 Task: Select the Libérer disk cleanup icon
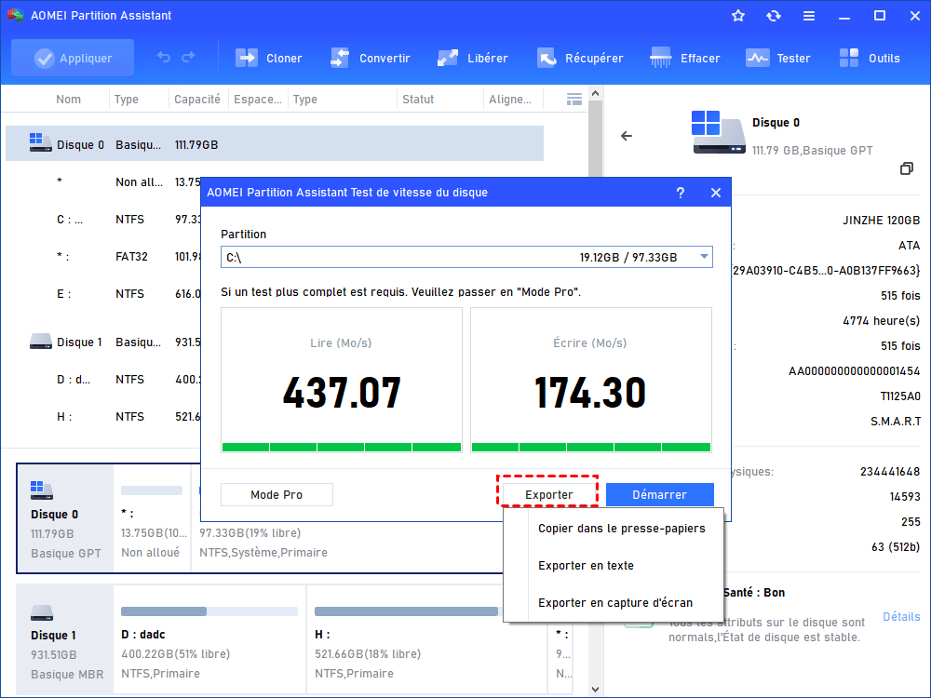click(x=449, y=58)
